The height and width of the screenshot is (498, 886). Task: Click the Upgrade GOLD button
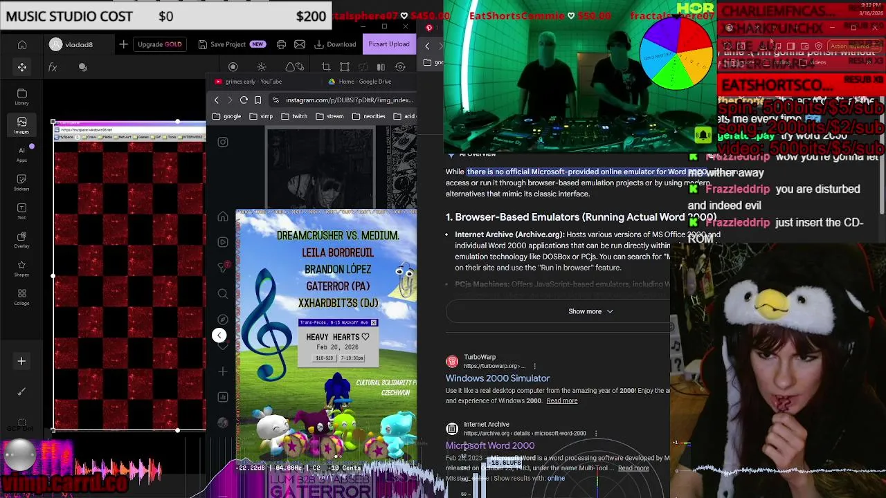[x=160, y=44]
